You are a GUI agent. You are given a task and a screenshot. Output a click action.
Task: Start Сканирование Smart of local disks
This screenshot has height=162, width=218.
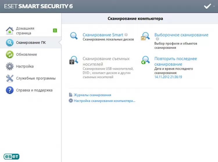point(103,35)
